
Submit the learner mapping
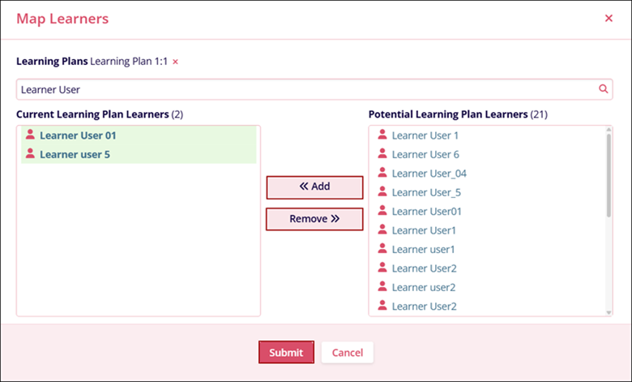click(x=286, y=352)
